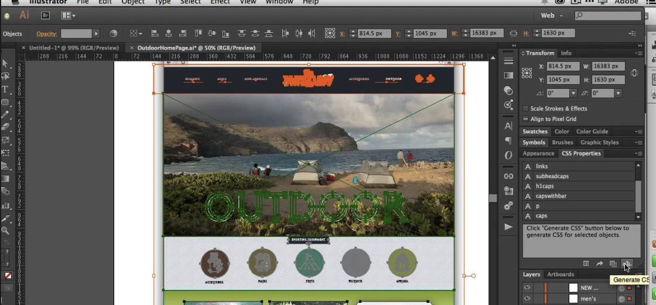Open Adobe Bridge via the Br icon
The height and width of the screenshot is (305, 656).
[x=45, y=15]
